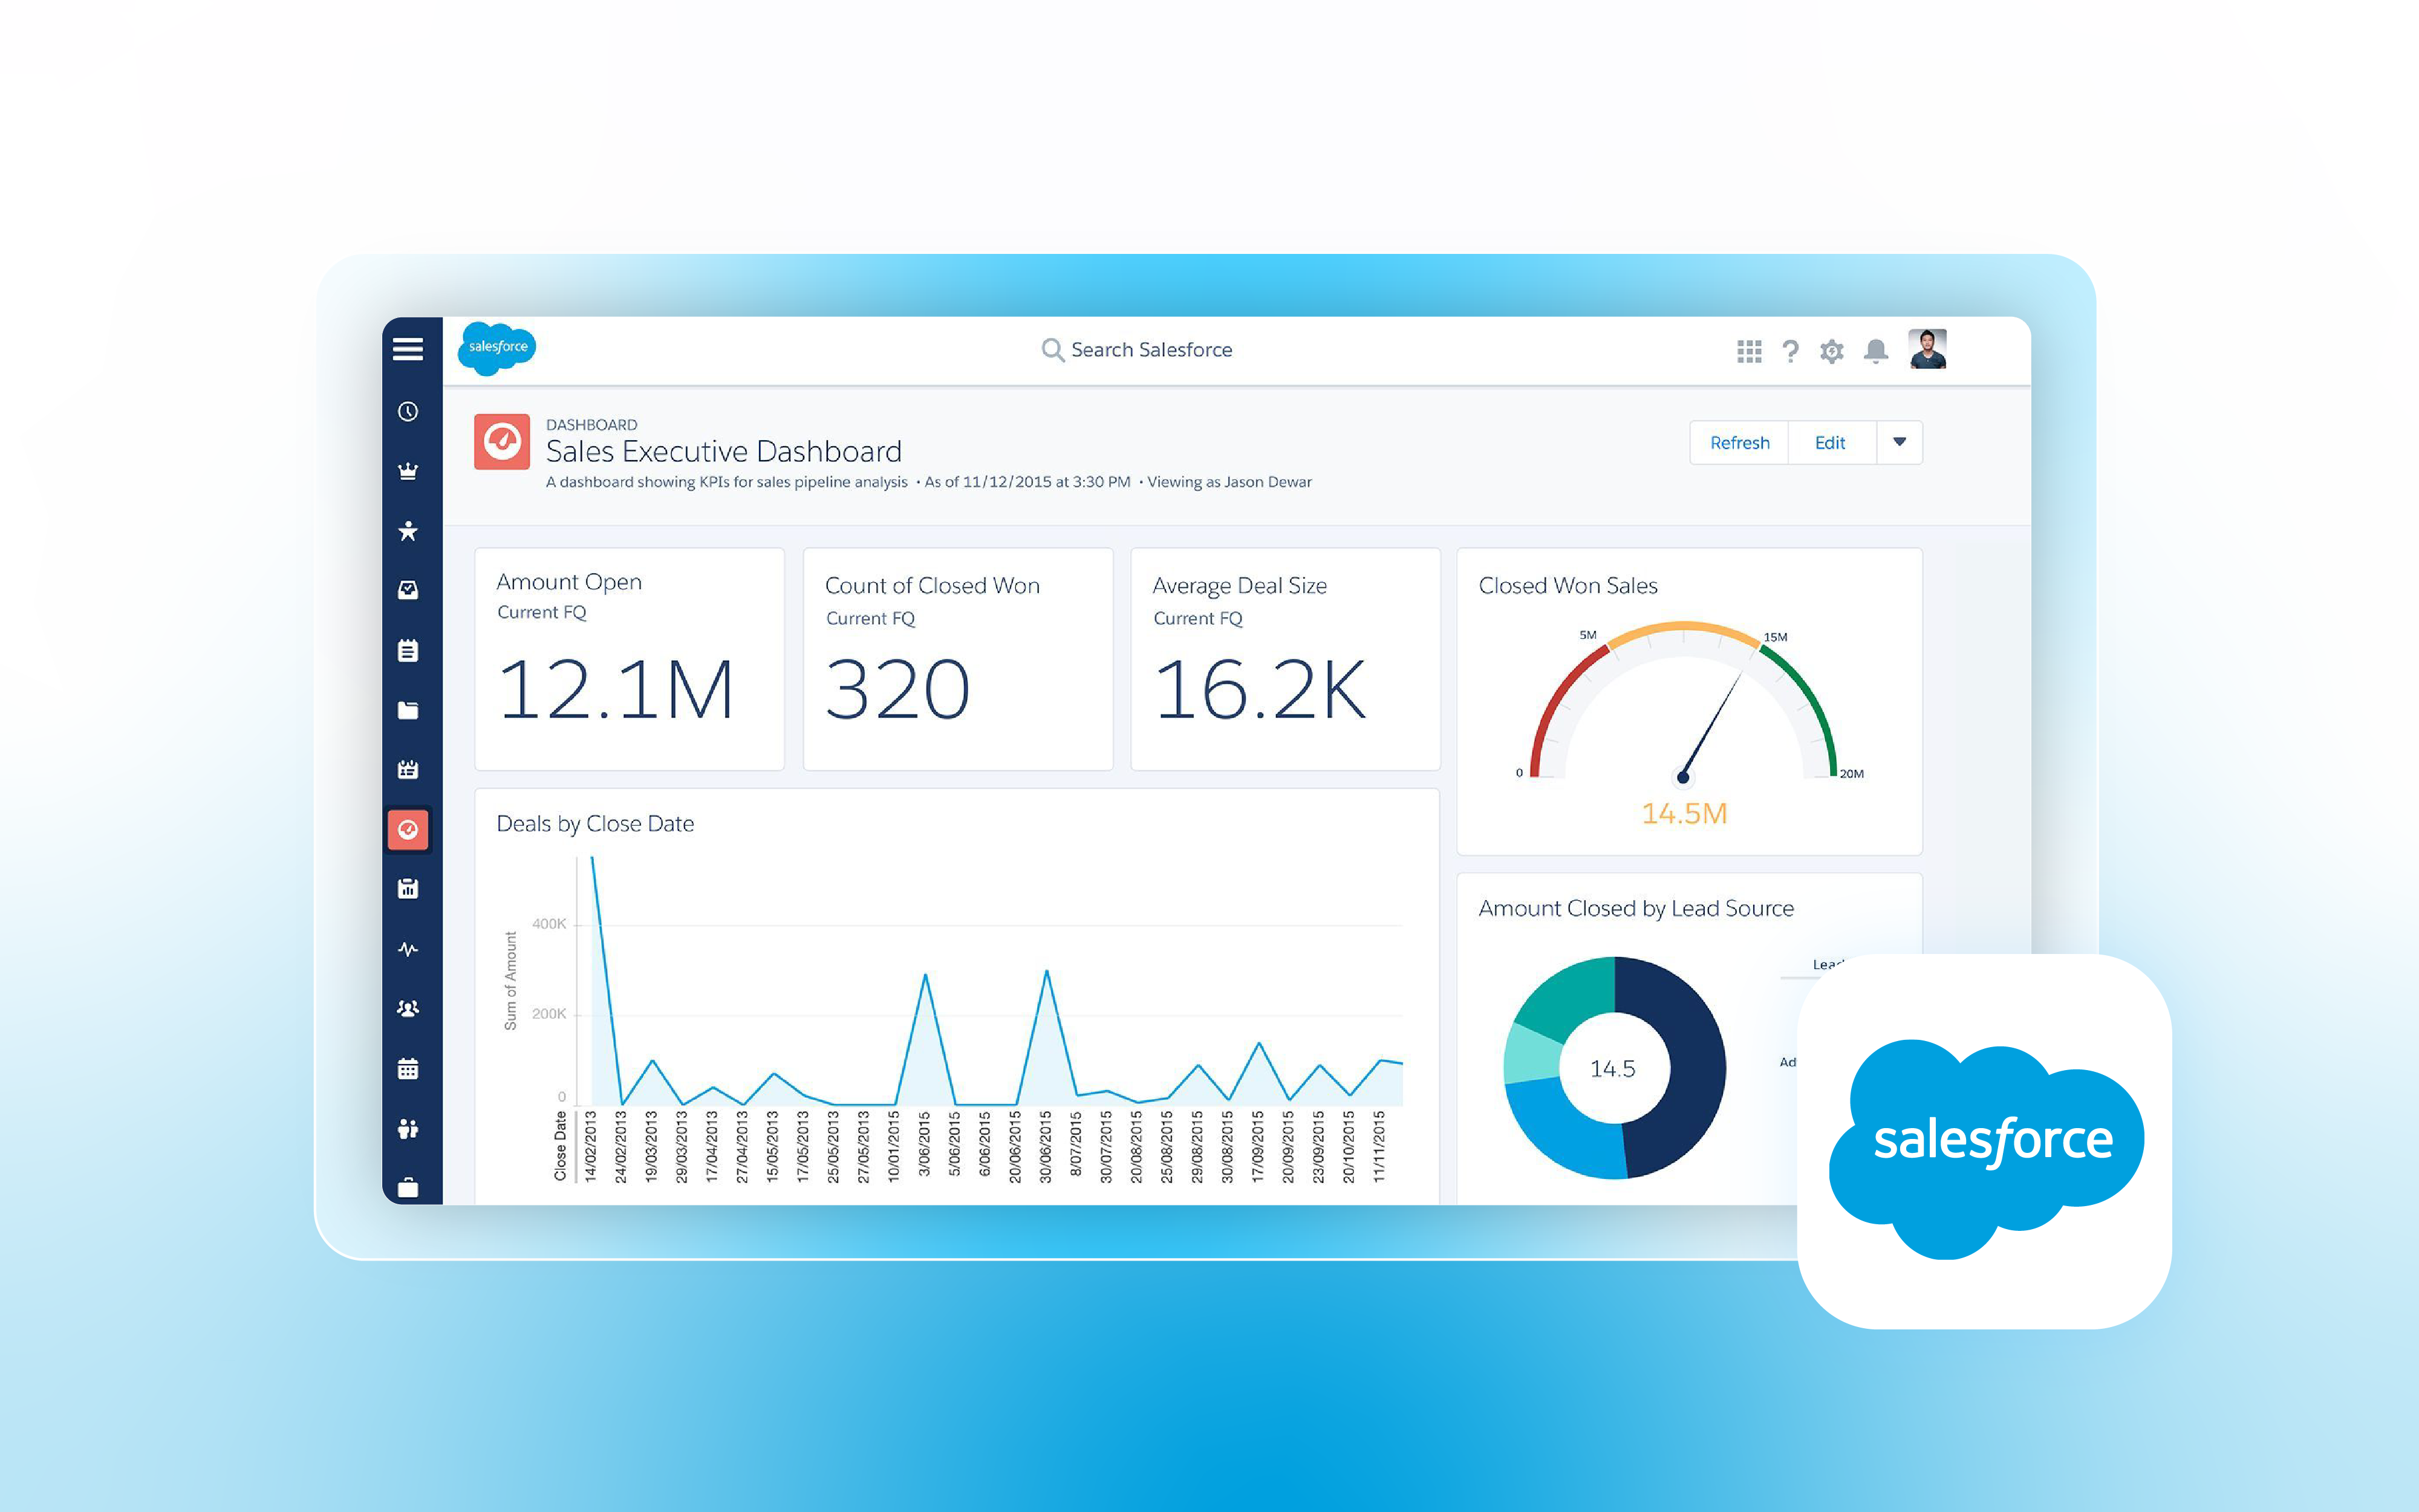Click the DASHBOARD breadcrumb label
This screenshot has height=1512, width=2419.
pos(591,425)
